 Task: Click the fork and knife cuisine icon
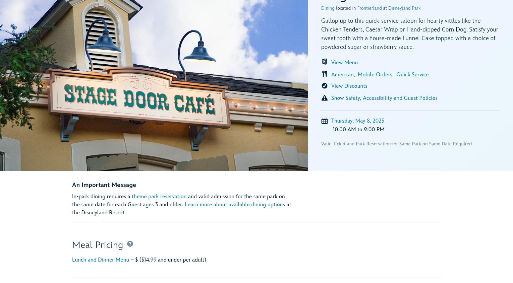pyautogui.click(x=324, y=74)
